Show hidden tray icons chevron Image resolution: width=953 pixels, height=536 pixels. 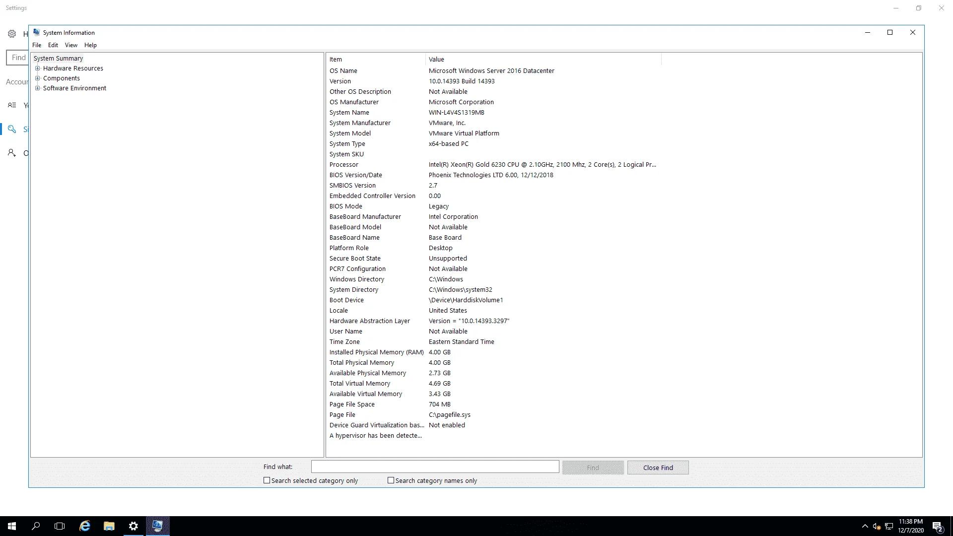tap(865, 526)
